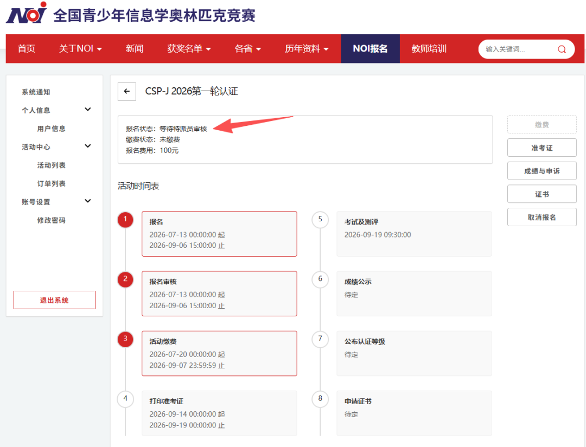Open the 新闻 navigation item
Screen dimensions: 586x447
click(135, 49)
